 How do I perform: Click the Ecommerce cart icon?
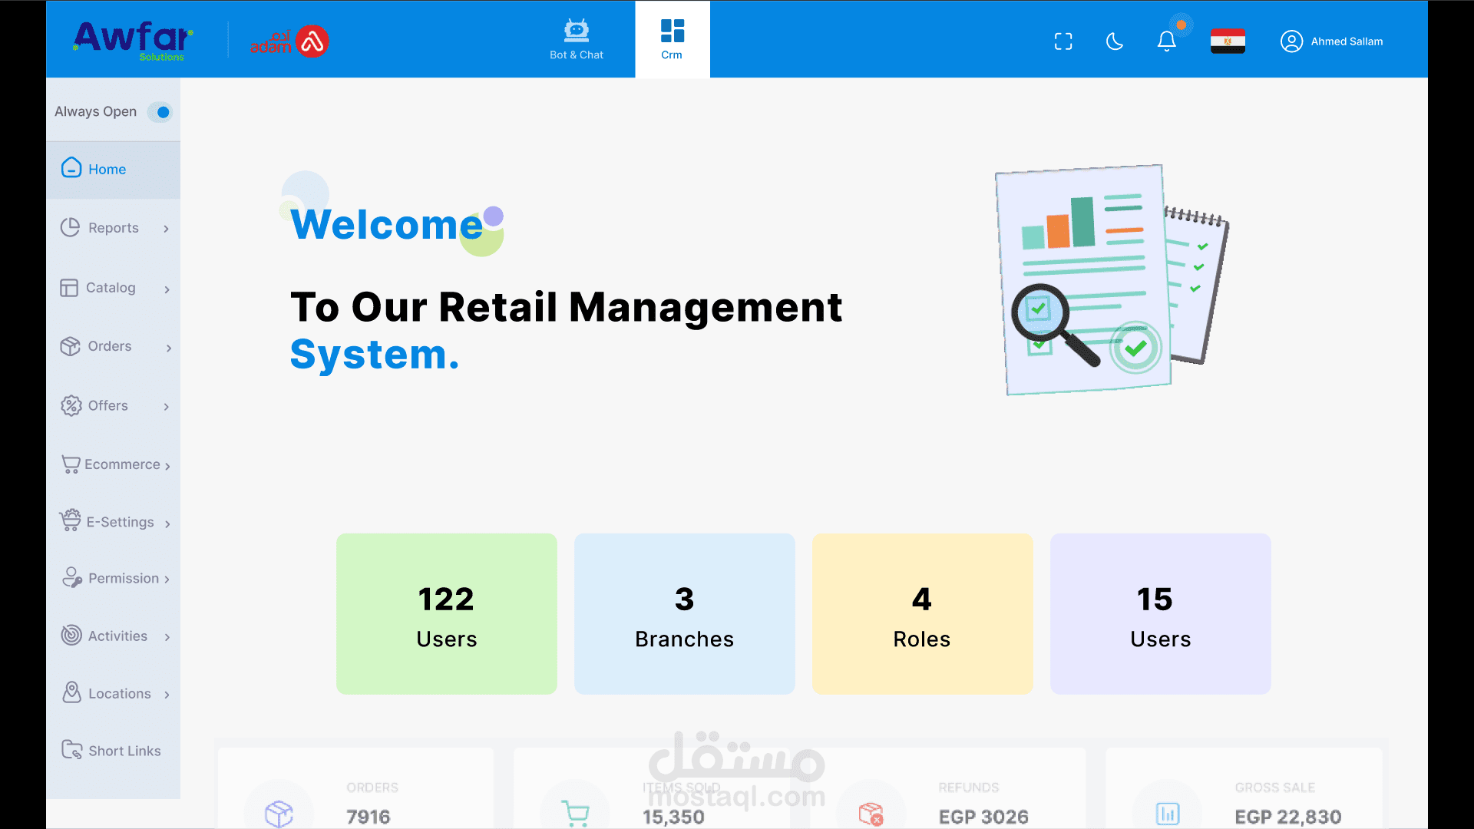click(71, 464)
